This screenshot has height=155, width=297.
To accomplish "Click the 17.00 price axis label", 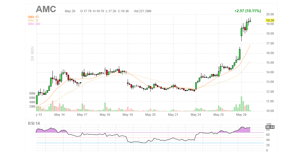I will coord(270,44).
